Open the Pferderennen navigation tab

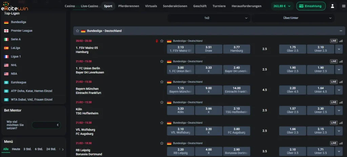point(128,6)
